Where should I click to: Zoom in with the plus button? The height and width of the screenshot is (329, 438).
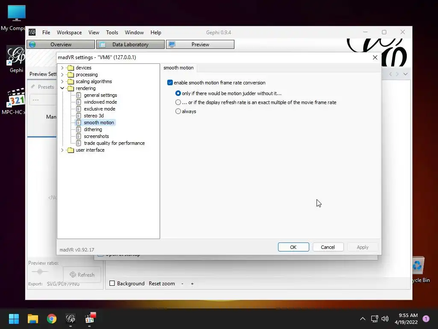coord(192,284)
